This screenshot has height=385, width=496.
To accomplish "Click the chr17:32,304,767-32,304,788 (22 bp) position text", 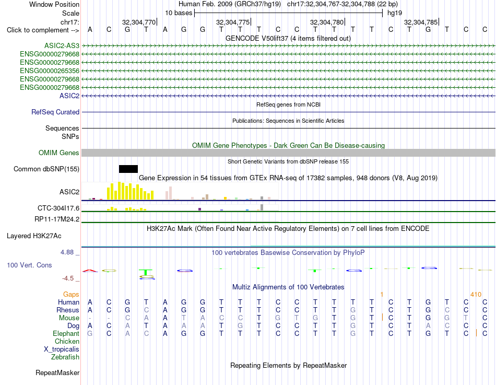I will click(x=343, y=4).
